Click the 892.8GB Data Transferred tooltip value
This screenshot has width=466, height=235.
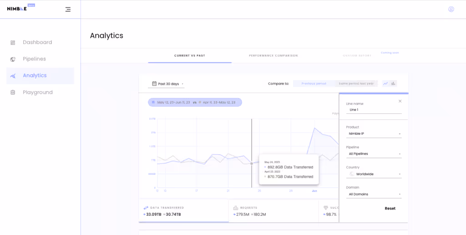[290, 167]
